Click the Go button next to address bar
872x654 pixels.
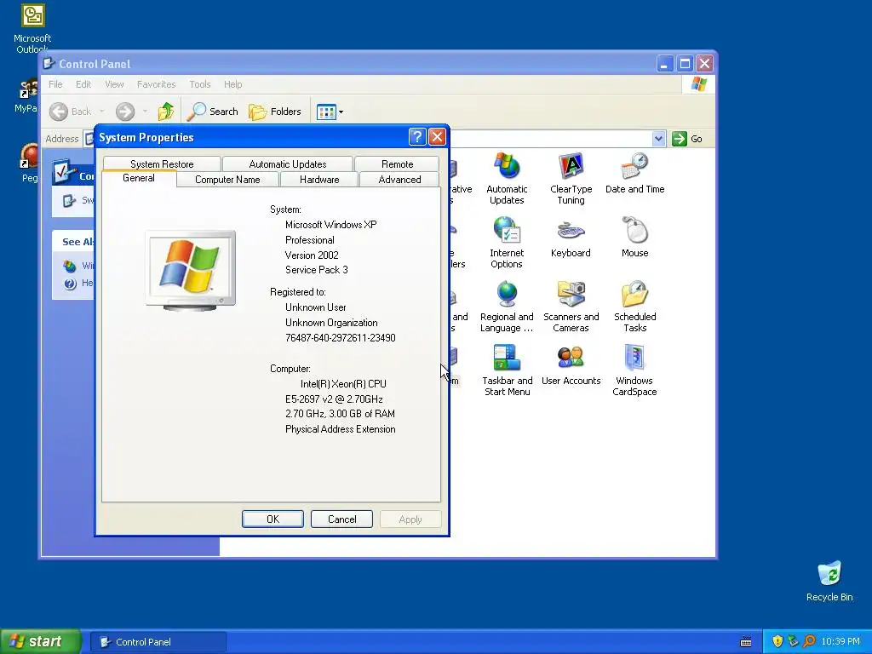(687, 139)
